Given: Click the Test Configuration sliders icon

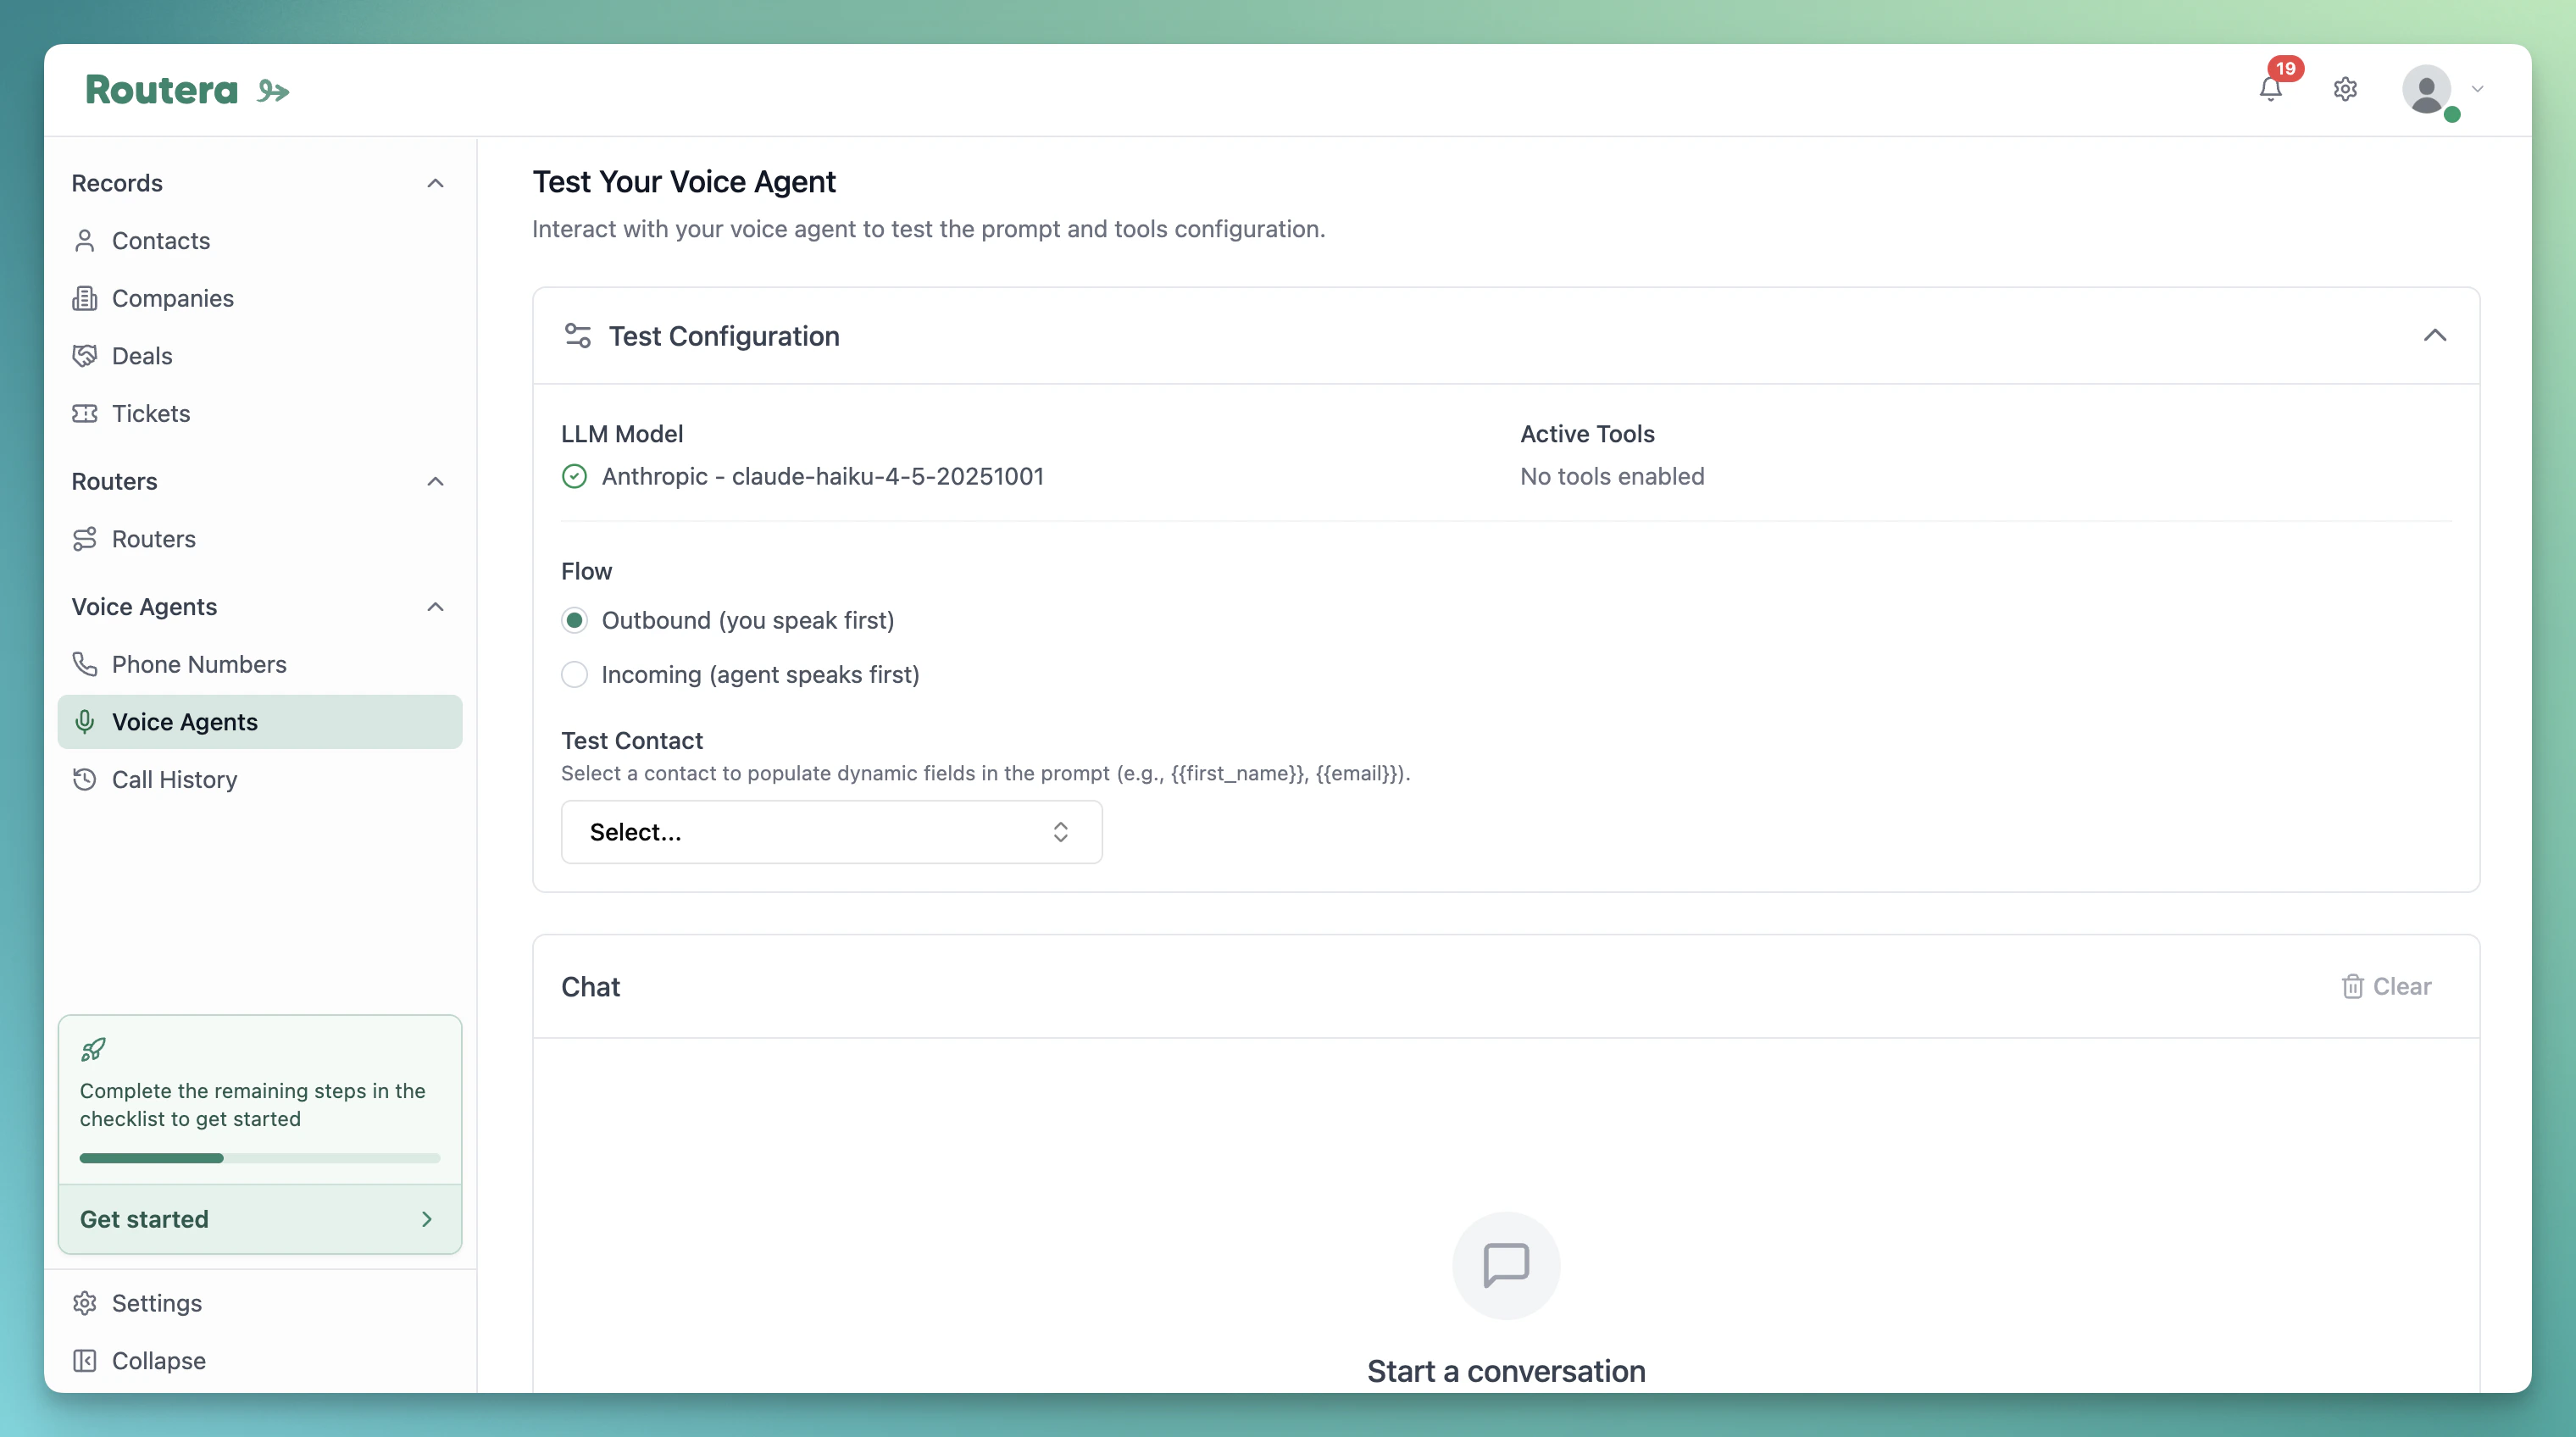Looking at the screenshot, I should pos(578,336).
